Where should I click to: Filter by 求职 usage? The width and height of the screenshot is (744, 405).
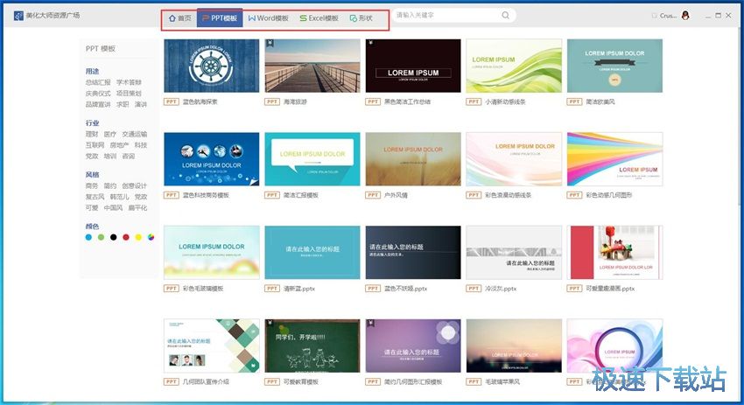point(123,104)
